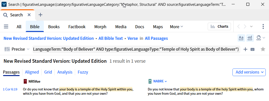
Task: Open the three-dot options menu
Action: tap(263, 27)
